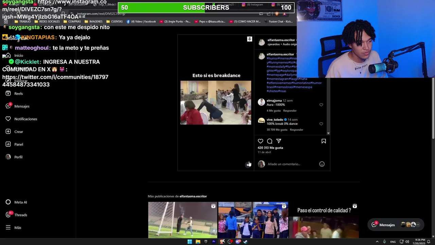This screenshot has width=435, height=245.
Task: Click the Brave shields icon in address bar
Action: click(x=277, y=14)
